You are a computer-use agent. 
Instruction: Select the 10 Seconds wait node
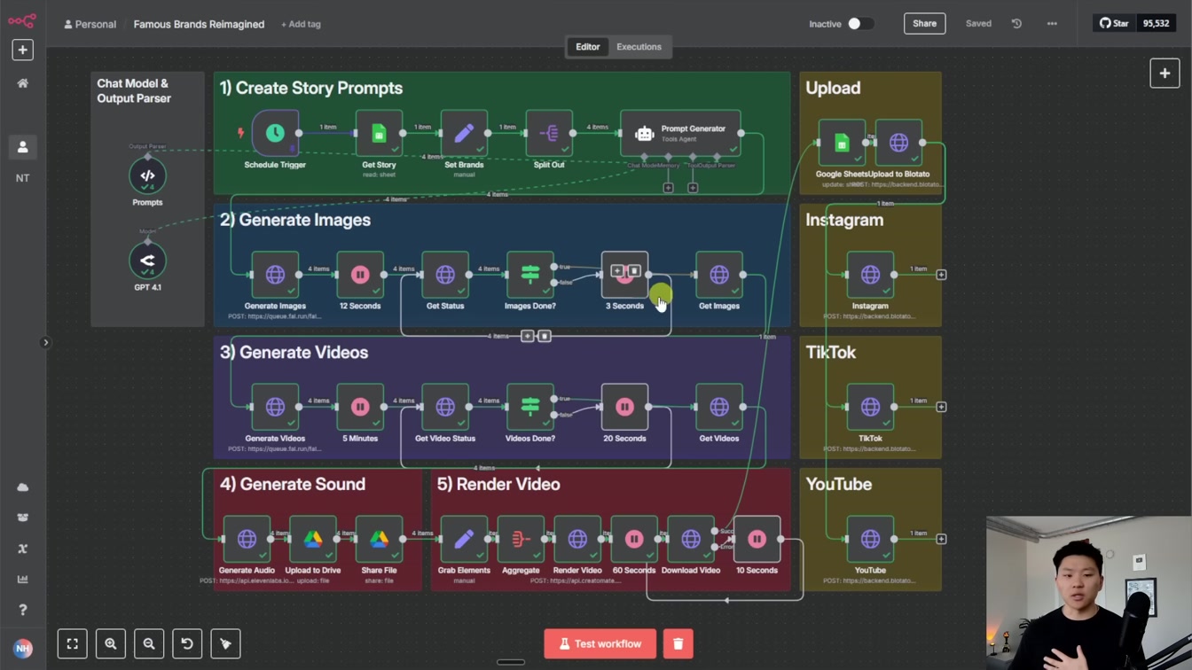(757, 539)
